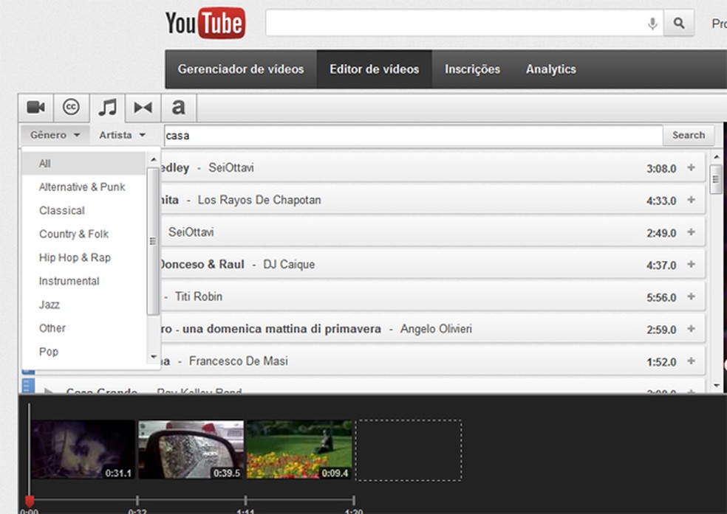Add the Francesco De Masi track with plus
727x514 pixels.
691,361
